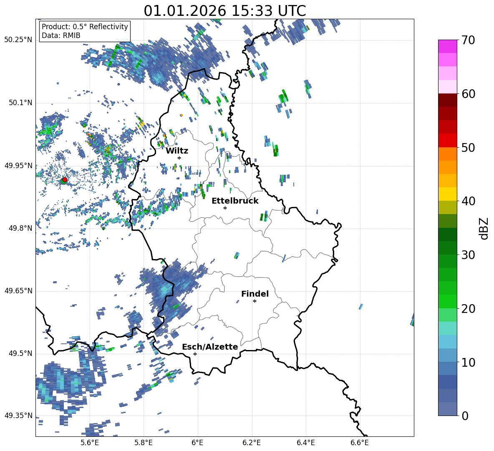Click the latitude label 50.25°N
Screen dimensions: 494x451
click(18, 40)
